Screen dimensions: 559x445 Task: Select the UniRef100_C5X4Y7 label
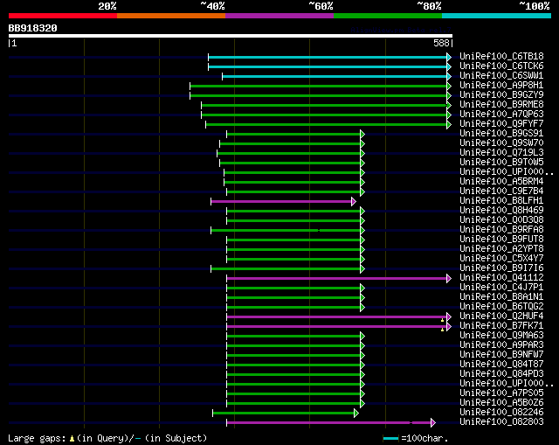[x=501, y=259]
